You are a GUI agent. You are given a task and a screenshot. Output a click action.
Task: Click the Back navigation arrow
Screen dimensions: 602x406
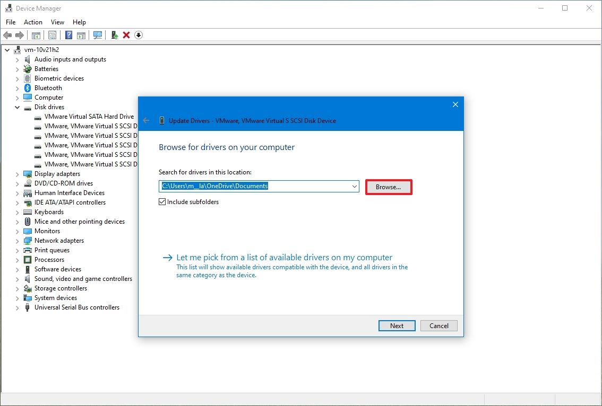7,35
